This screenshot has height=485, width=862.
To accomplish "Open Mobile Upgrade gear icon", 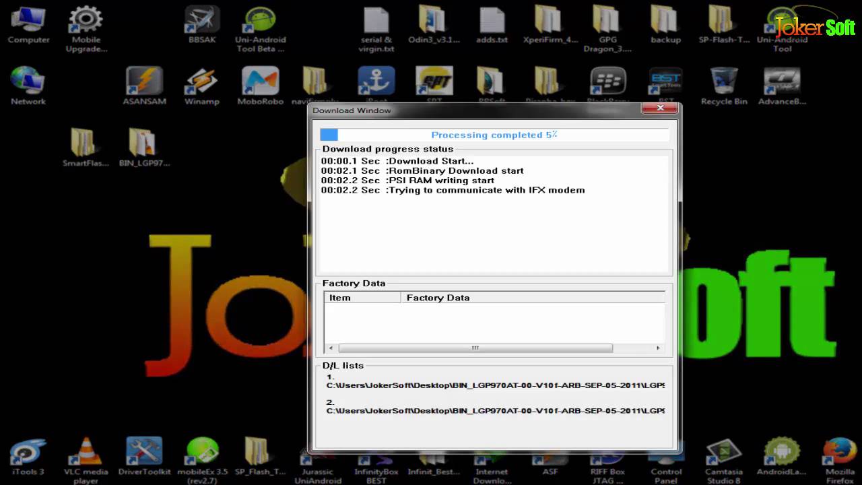I will [x=86, y=30].
